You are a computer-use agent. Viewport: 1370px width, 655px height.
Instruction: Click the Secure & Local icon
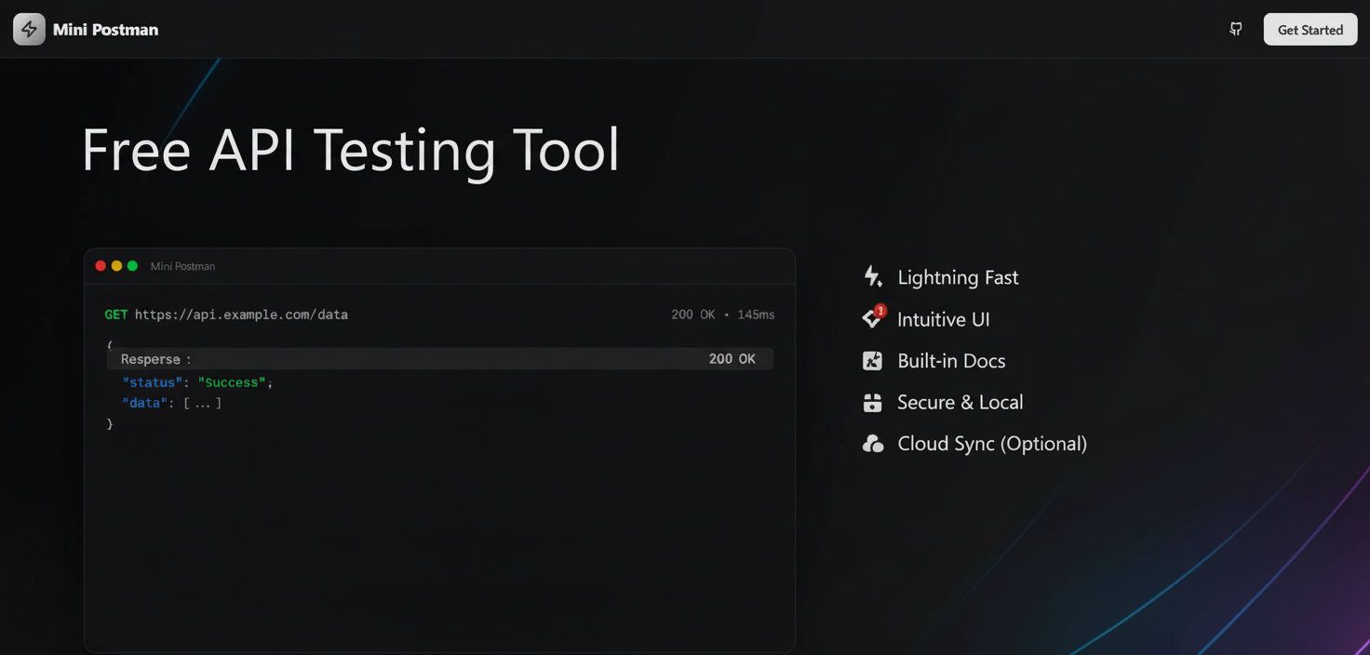[x=872, y=402]
